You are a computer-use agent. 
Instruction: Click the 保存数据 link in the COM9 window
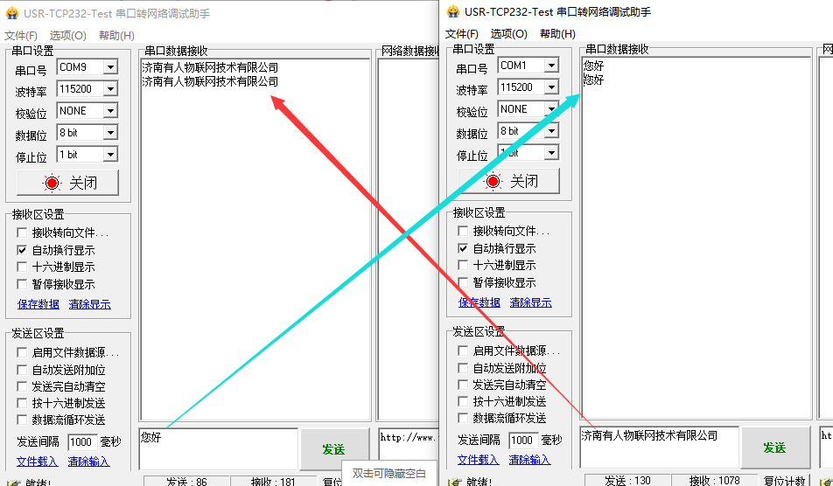click(x=38, y=304)
